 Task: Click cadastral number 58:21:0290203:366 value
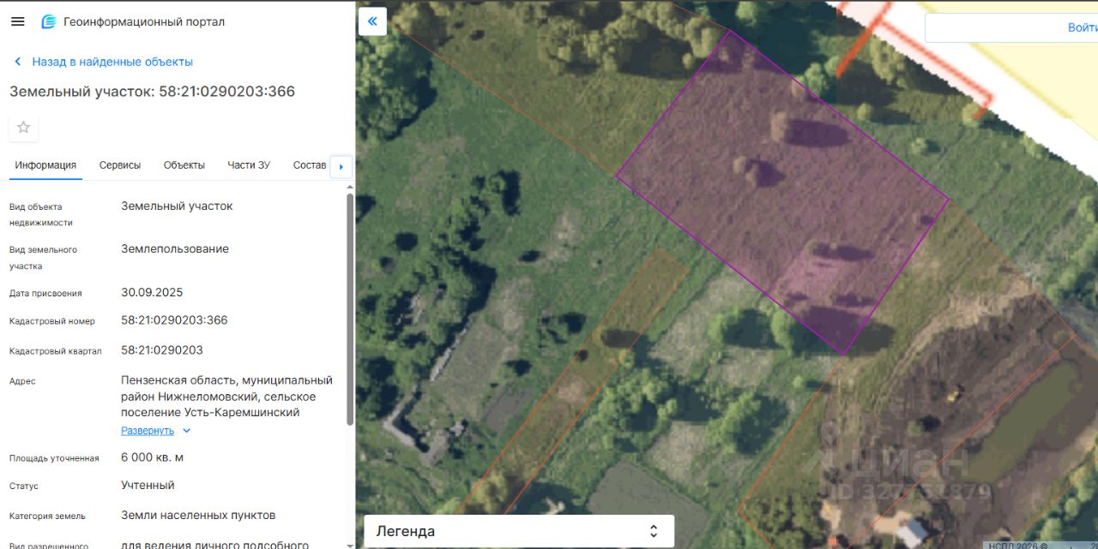pos(174,320)
